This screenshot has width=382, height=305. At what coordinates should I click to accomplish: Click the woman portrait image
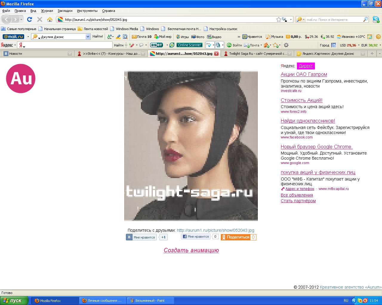coord(191,146)
